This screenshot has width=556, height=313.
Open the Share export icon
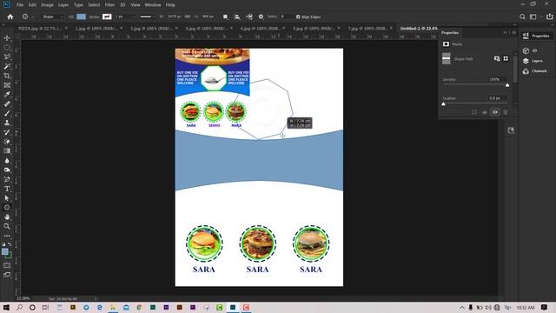(x=549, y=17)
